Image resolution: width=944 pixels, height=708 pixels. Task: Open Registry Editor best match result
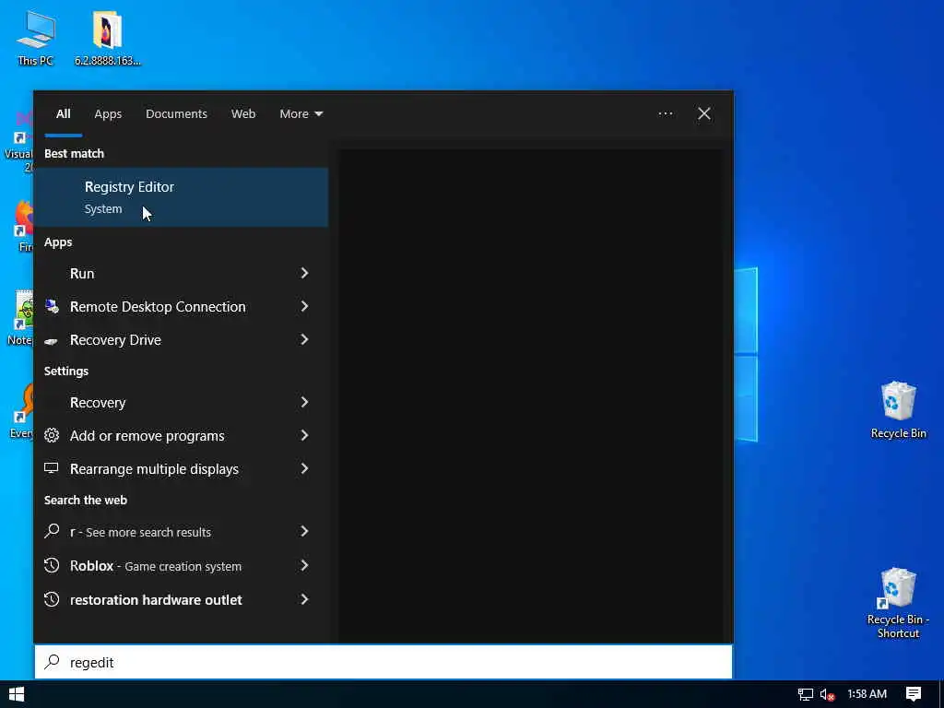[181, 197]
